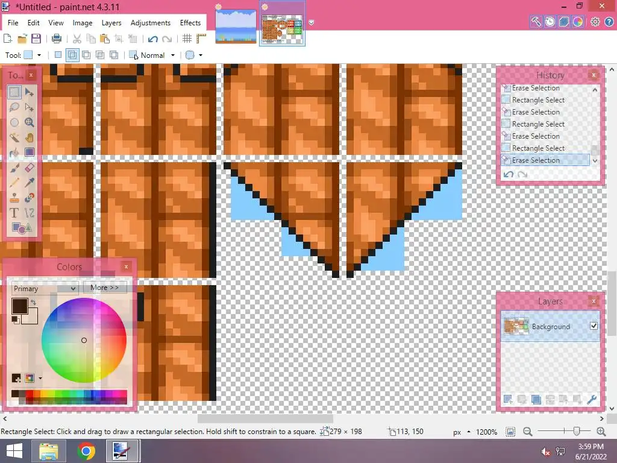617x463 pixels.
Task: Set selection mode to Subtract
Action: tap(86, 55)
